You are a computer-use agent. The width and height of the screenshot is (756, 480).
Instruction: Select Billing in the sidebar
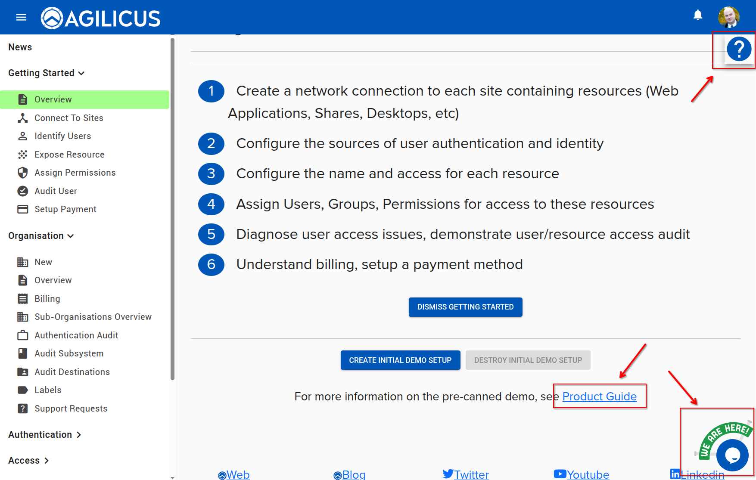(x=47, y=299)
